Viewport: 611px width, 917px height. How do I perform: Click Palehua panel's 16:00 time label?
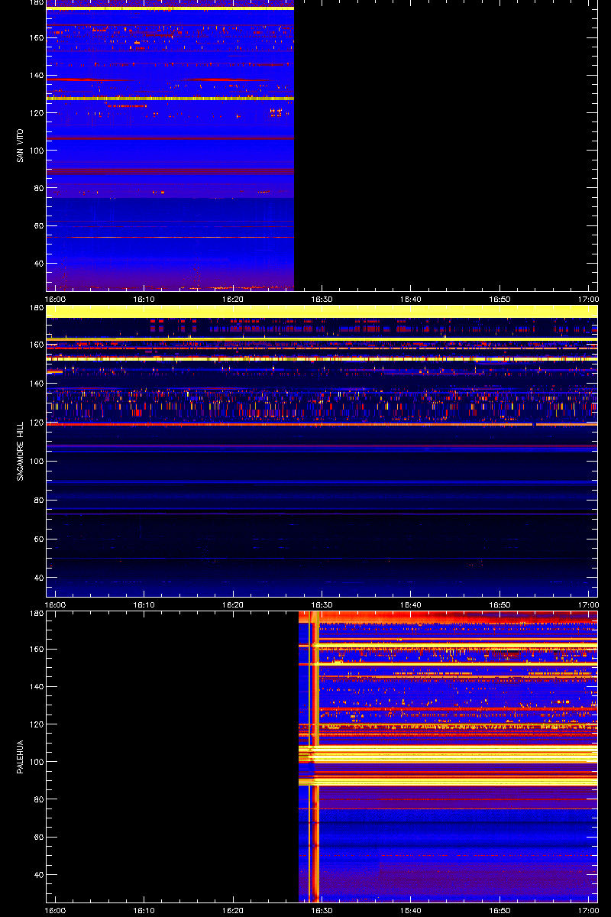(56, 911)
